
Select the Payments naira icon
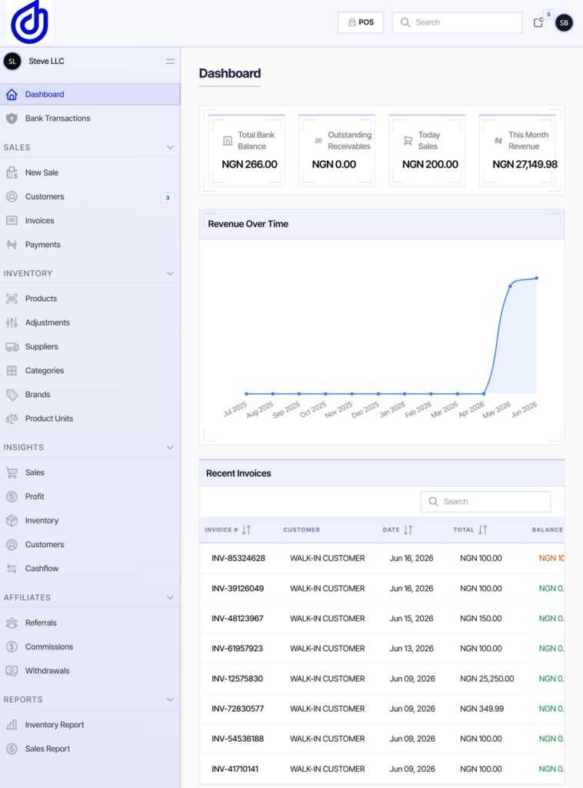12,245
